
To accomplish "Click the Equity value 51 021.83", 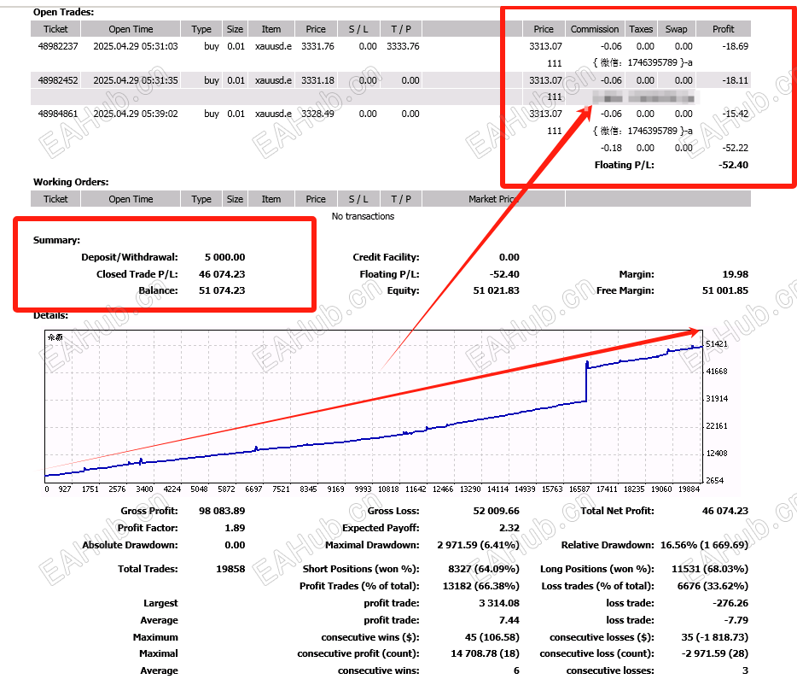I will tap(496, 290).
